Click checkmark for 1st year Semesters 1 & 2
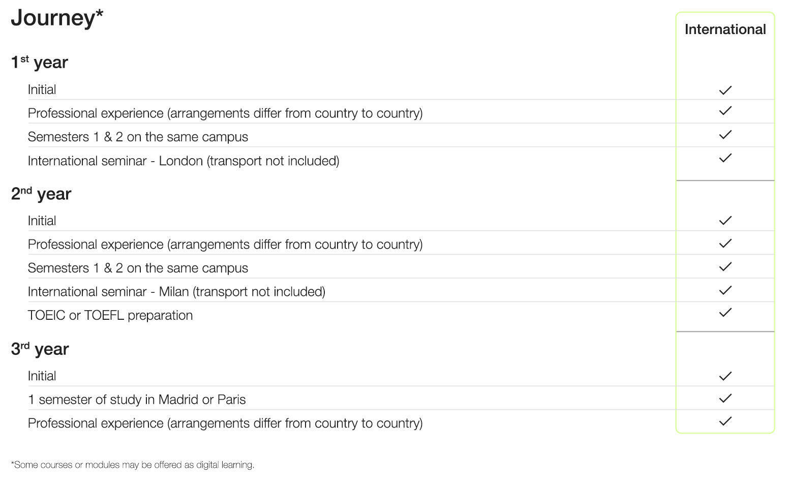The height and width of the screenshot is (483, 790). (x=725, y=135)
